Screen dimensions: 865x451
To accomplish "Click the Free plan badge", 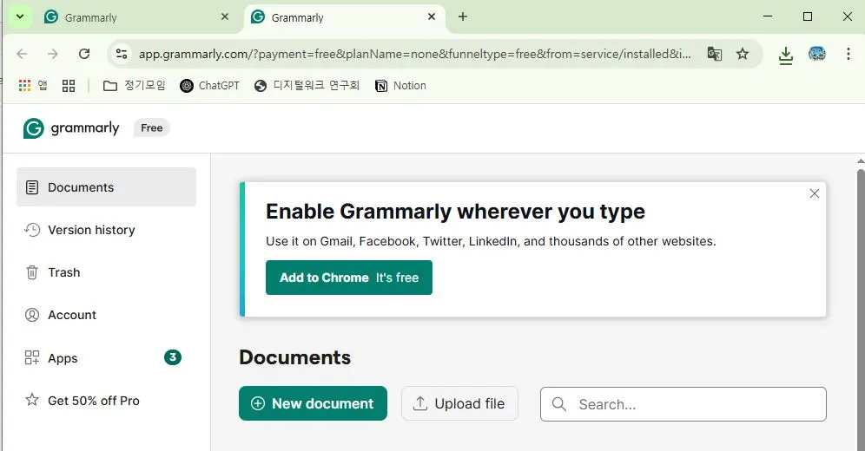I will point(152,127).
